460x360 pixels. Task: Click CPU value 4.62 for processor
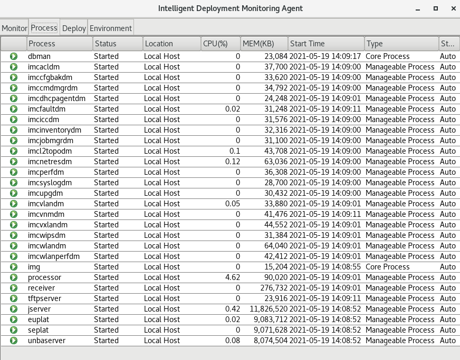tap(233, 277)
